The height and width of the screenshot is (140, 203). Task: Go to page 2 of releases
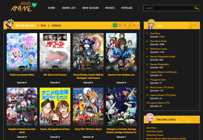(x=120, y=25)
